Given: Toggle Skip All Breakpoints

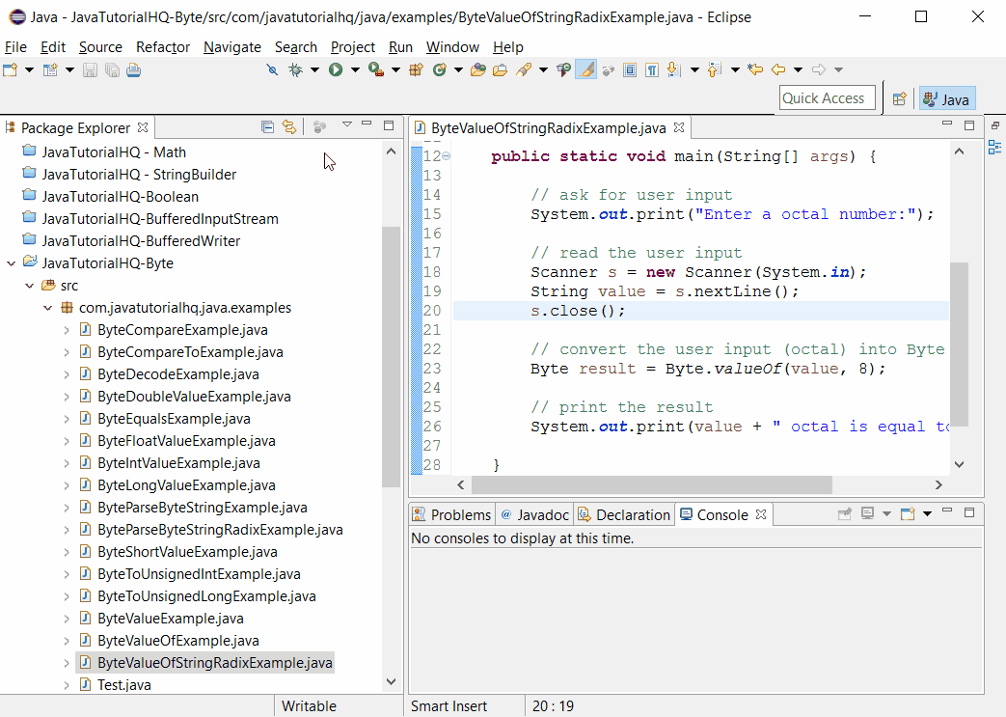Looking at the screenshot, I should [x=271, y=69].
